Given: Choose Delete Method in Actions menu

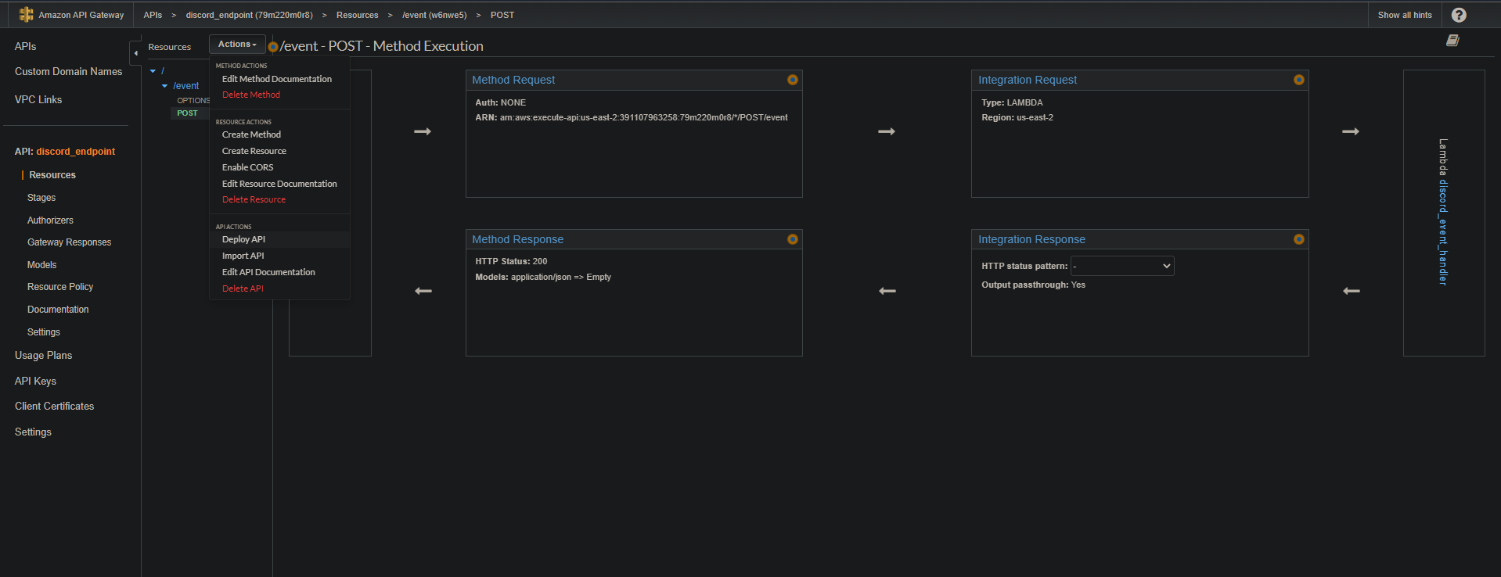Looking at the screenshot, I should 251,95.
